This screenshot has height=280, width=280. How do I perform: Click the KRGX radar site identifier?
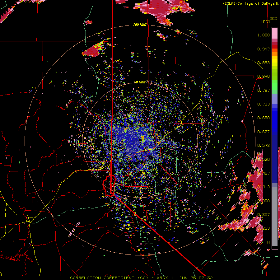[162, 278]
